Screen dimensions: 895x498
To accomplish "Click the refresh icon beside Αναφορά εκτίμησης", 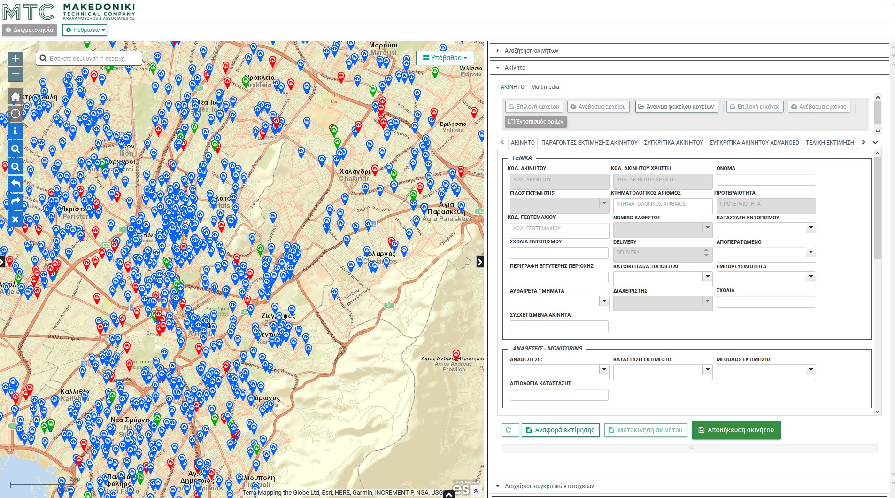I will pos(510,429).
